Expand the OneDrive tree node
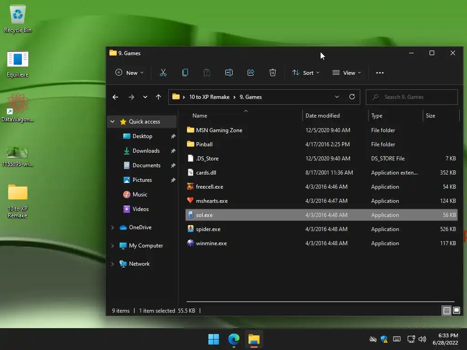 click(113, 227)
